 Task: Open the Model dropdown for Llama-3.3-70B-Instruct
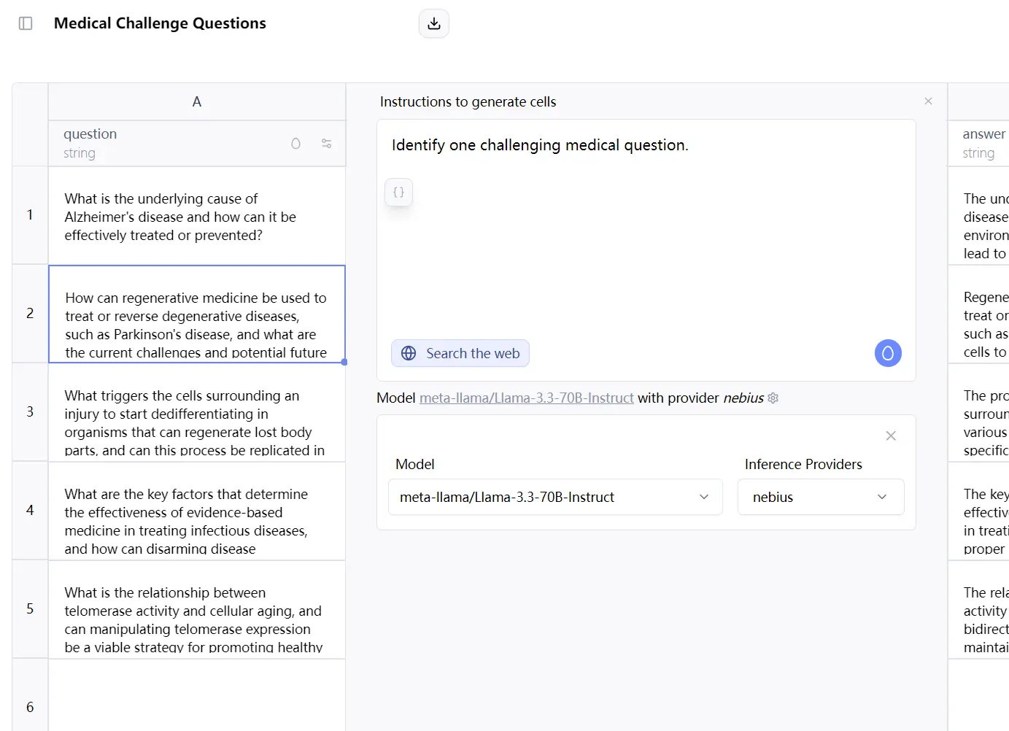(555, 497)
